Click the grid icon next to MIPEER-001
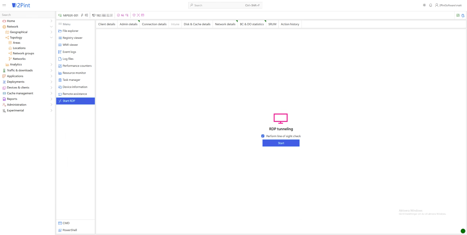This screenshot has width=467, height=235. [x=87, y=15]
